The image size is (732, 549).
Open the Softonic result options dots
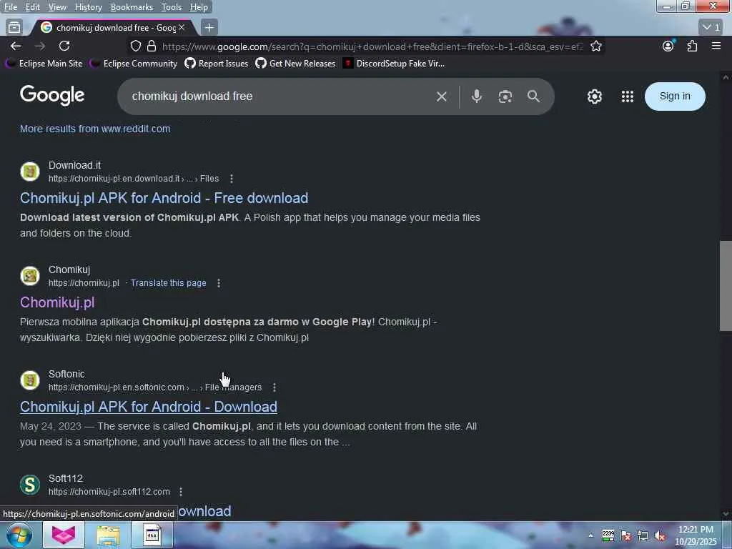(274, 387)
